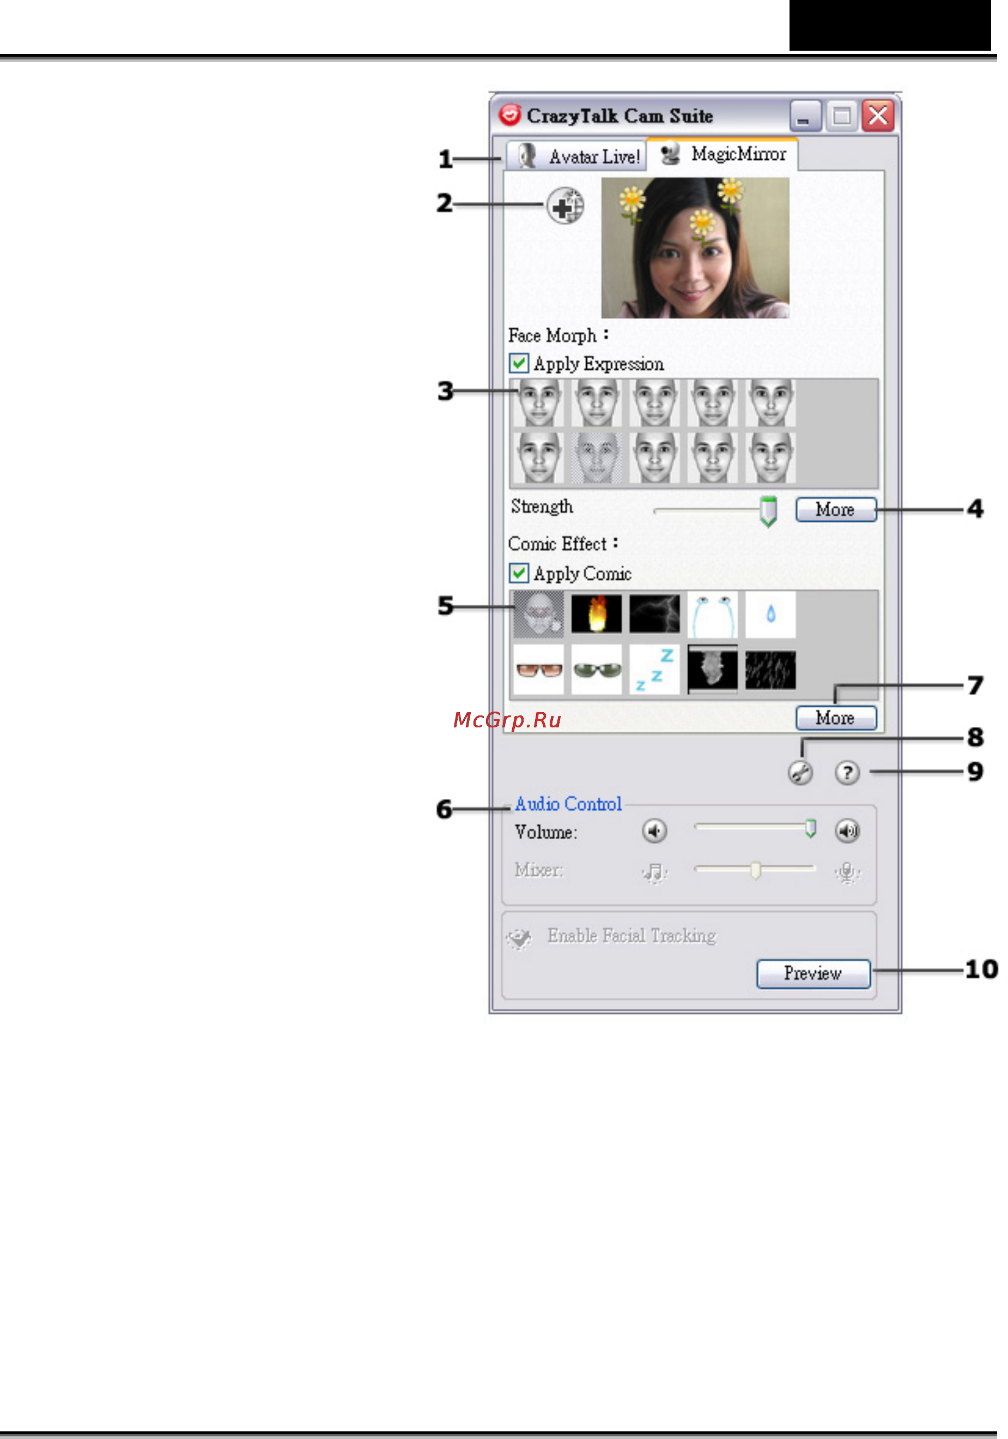The width and height of the screenshot is (1008, 1439).
Task: Select the orange sunglasses comic effect
Action: [x=538, y=670]
